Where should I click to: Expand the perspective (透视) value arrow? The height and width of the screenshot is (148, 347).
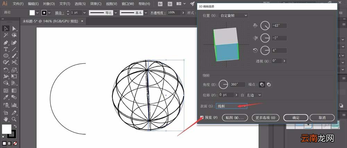(285, 61)
